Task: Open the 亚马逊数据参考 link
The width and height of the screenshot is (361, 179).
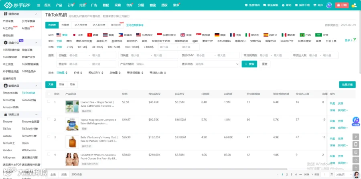Action: (x=135, y=25)
